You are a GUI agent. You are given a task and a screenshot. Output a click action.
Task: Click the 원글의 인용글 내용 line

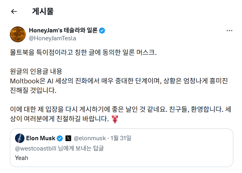36,71
